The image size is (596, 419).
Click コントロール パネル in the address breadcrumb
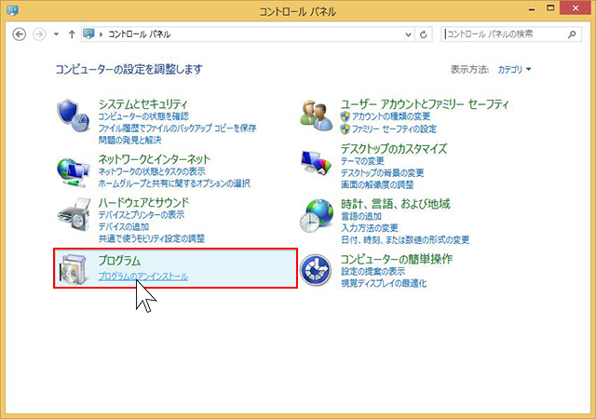[139, 34]
